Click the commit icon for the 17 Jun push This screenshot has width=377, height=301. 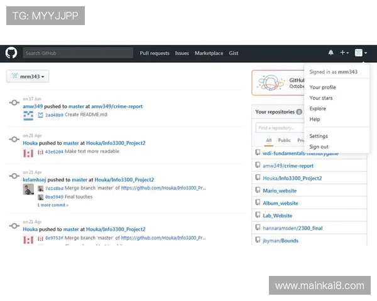tap(14, 103)
